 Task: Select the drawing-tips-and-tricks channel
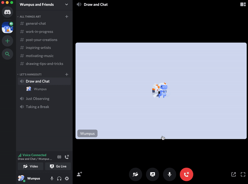pyautogui.click(x=44, y=64)
